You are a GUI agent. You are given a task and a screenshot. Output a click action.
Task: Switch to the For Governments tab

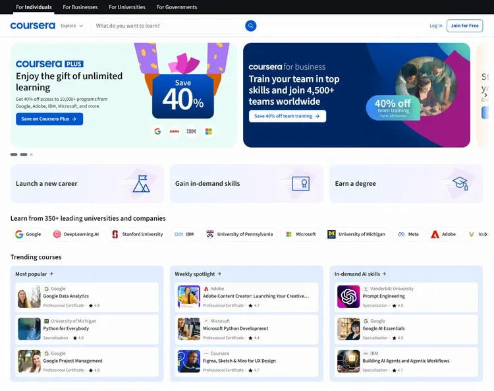click(177, 7)
